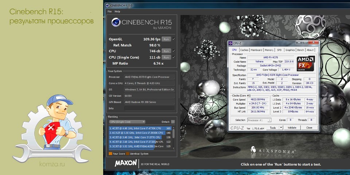This screenshot has width=350, height=175.
Task: Click the Vishera Code Name field
Action: (x=259, y=62)
